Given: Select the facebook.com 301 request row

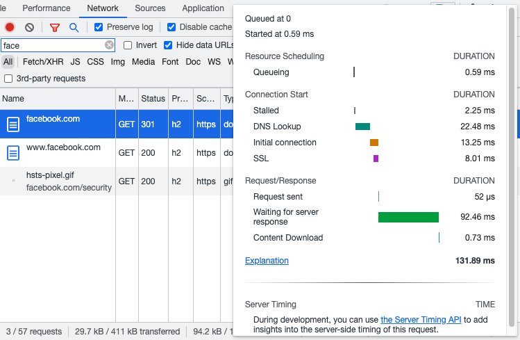Looking at the screenshot, I should coord(117,124).
